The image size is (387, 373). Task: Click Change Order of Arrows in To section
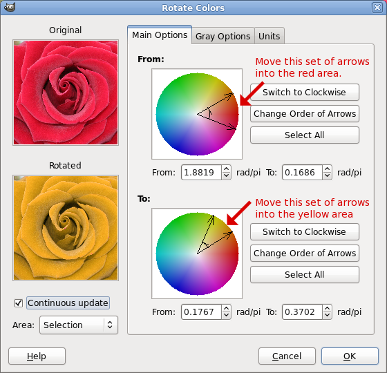pyautogui.click(x=305, y=253)
